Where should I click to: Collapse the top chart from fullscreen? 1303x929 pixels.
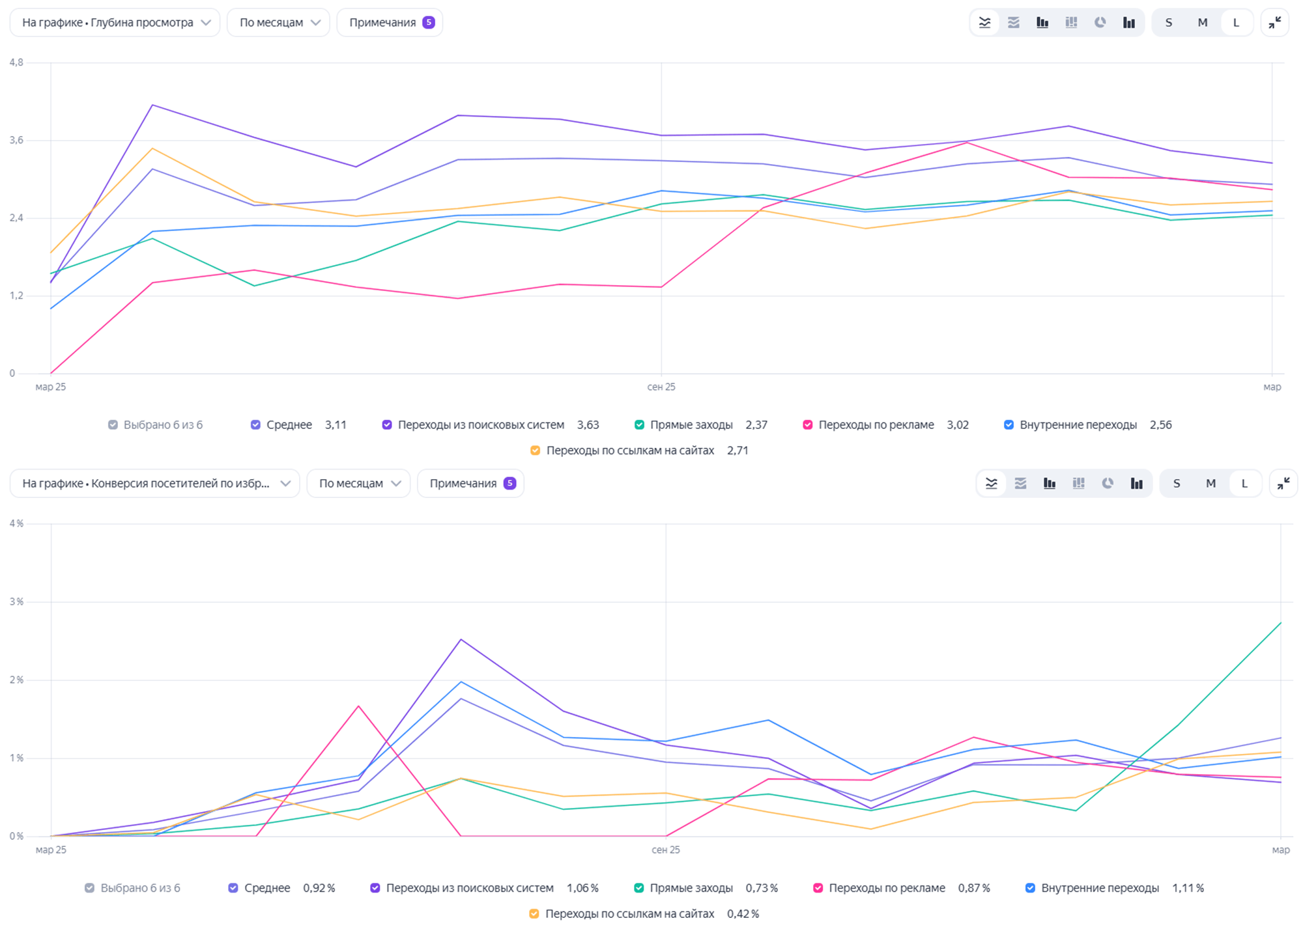[1274, 23]
